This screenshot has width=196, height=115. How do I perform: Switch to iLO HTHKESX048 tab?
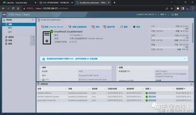click(56, 3)
